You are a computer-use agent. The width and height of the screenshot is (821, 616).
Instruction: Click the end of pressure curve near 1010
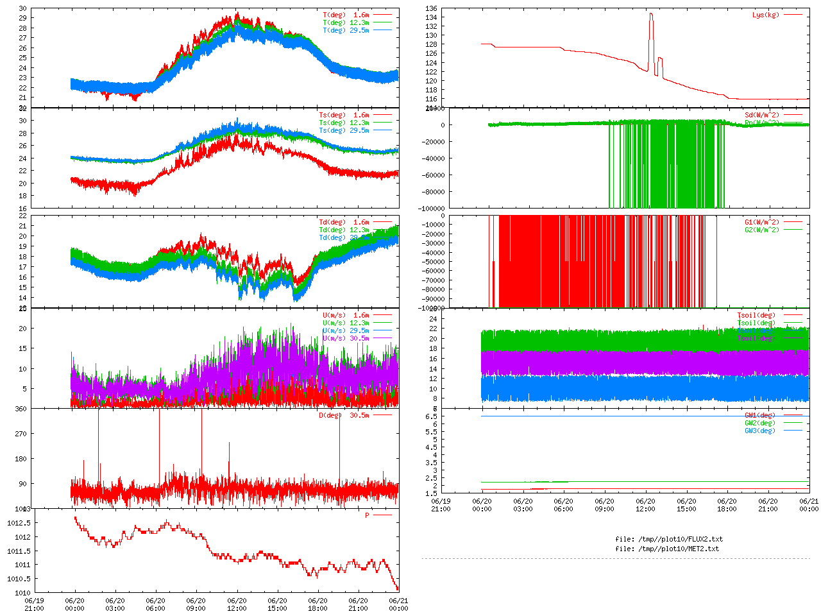398,588
